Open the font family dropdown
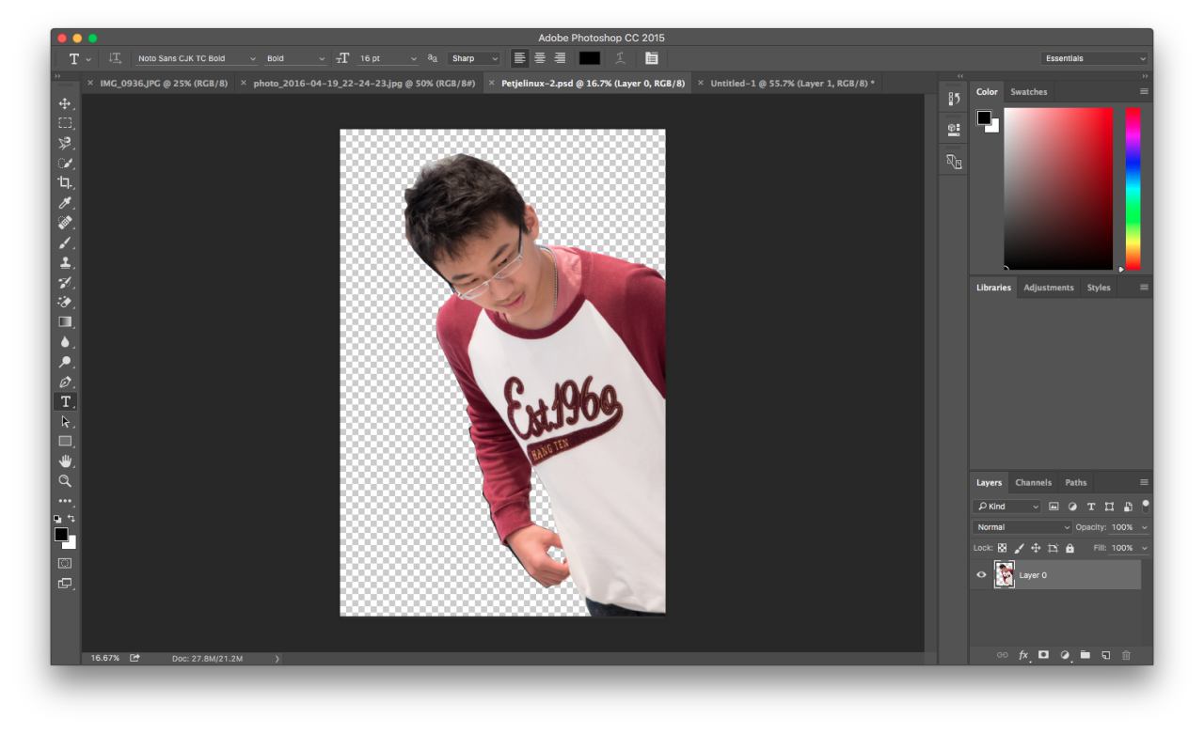Image resolution: width=1204 pixels, height=734 pixels. (x=195, y=58)
